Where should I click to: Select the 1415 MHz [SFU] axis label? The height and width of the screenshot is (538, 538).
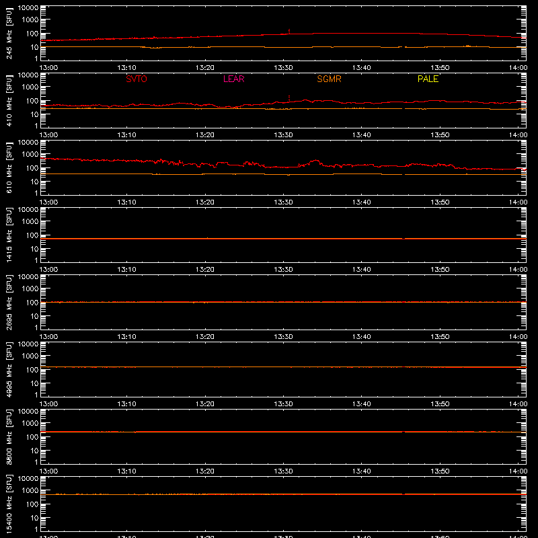(x=9, y=235)
